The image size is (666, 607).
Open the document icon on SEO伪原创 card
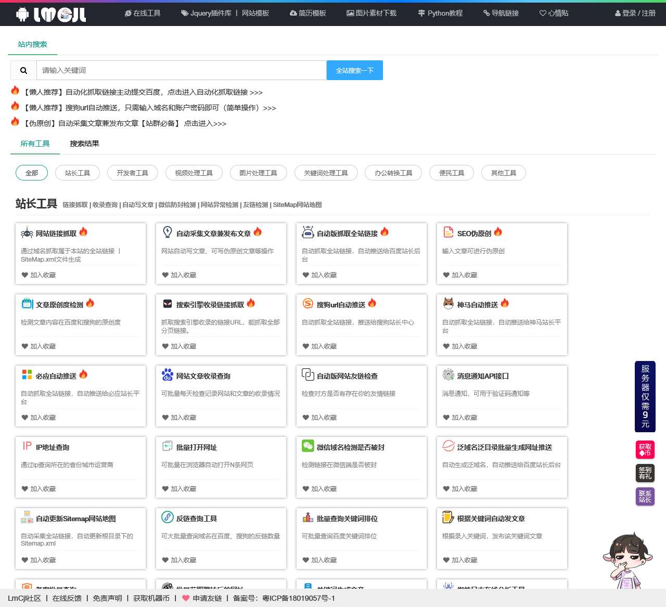coord(448,233)
